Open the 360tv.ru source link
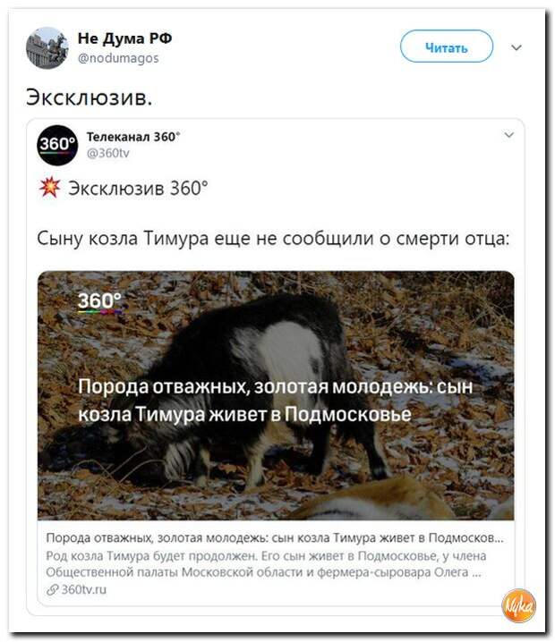This screenshot has height=642, width=555. [83, 589]
